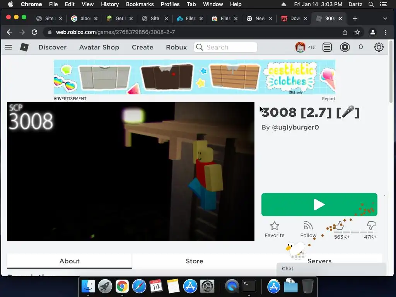Click the search magnifier icon
The height and width of the screenshot is (297, 396).
[200, 47]
